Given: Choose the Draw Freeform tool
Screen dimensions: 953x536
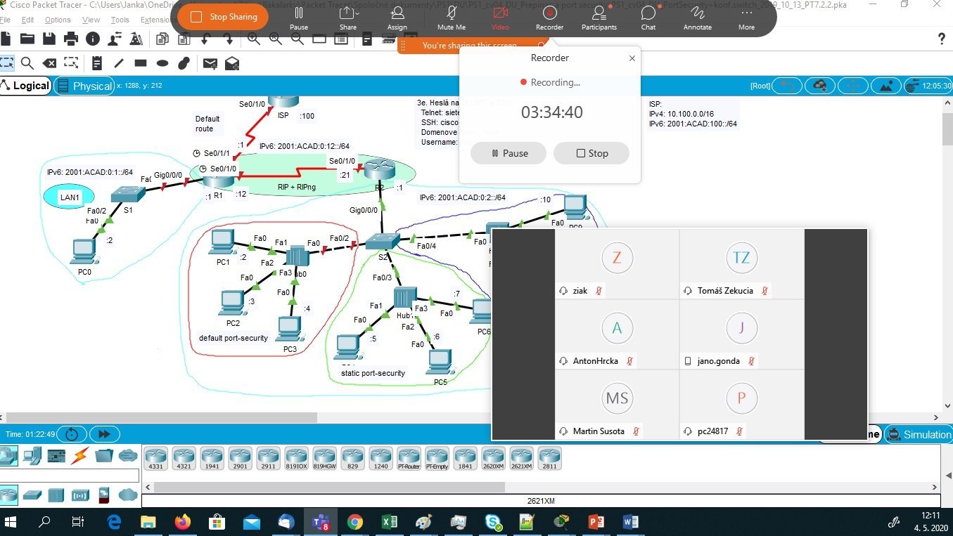Looking at the screenshot, I should 184,63.
